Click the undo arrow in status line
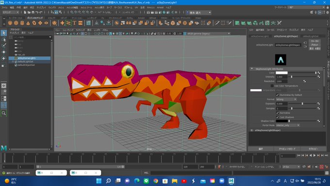The height and width of the screenshot is (186, 330). (37, 13)
